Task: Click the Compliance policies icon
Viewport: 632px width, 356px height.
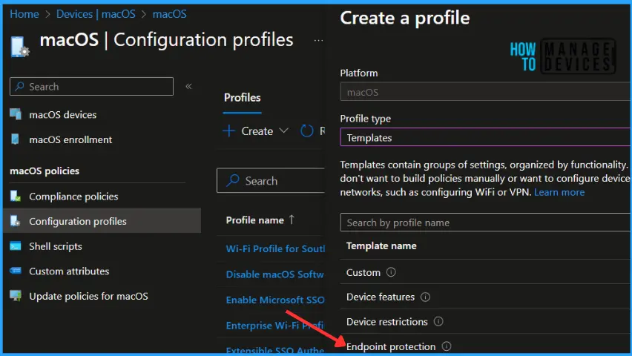Action: [x=16, y=197]
